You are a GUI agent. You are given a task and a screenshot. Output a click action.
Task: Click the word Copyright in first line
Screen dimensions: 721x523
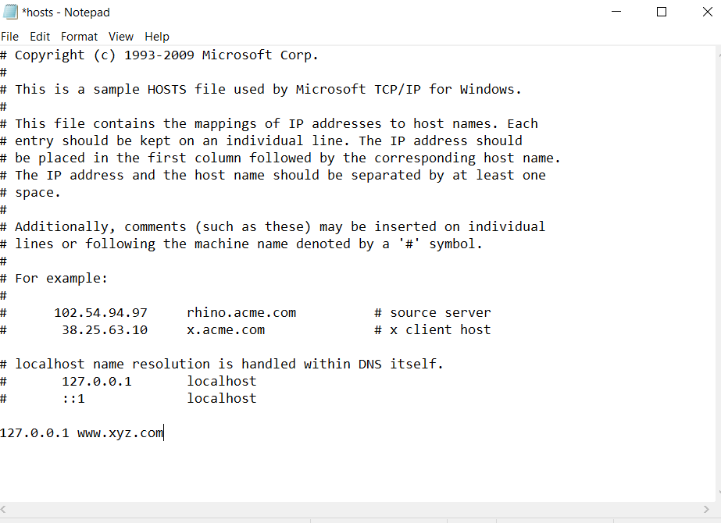click(x=50, y=55)
